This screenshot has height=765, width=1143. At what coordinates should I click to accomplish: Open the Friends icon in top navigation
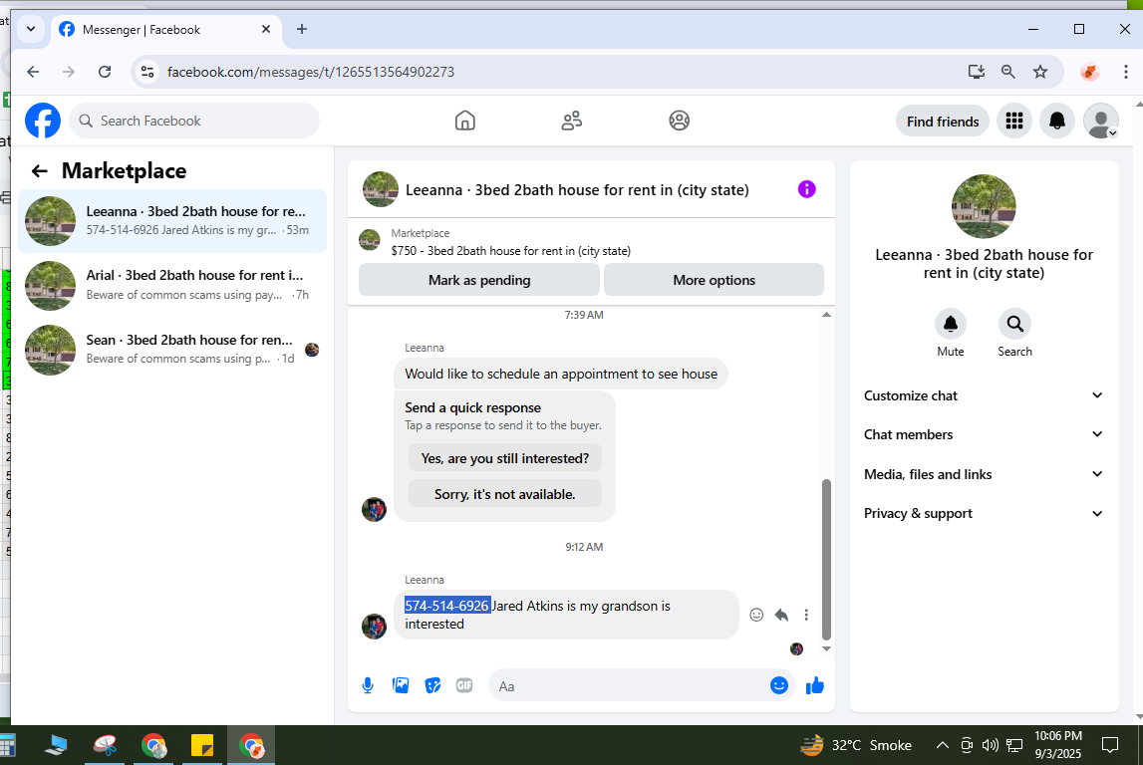coord(572,121)
